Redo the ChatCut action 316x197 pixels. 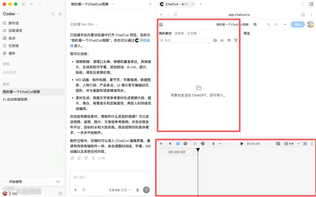coord(276,25)
